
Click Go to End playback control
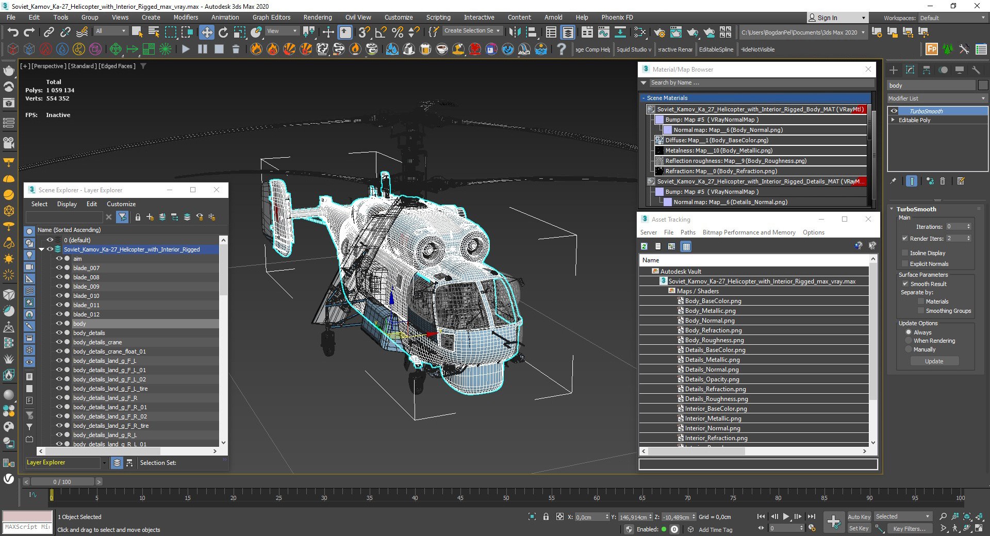pyautogui.click(x=811, y=516)
